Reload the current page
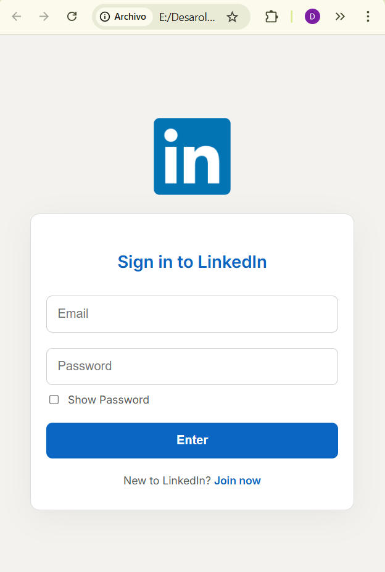385x572 pixels. coord(72,17)
